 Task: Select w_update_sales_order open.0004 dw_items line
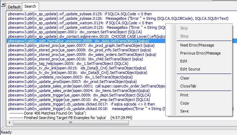pos(79,91)
